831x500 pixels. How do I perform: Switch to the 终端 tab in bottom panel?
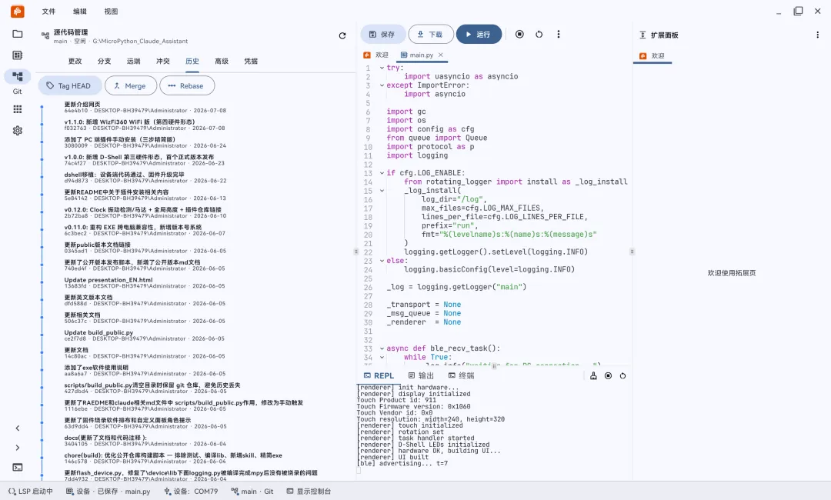[x=462, y=375]
